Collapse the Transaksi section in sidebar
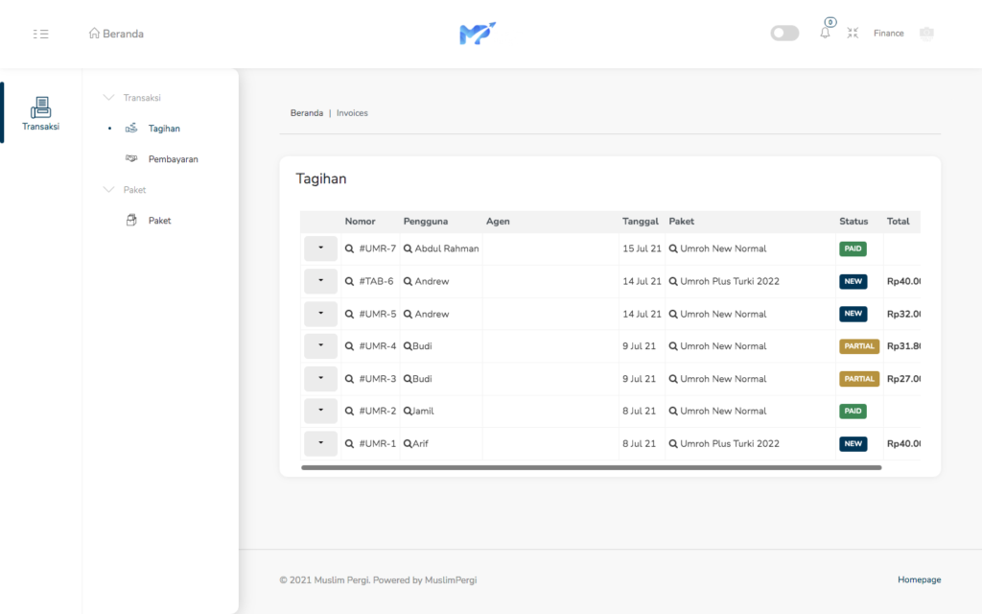Screen dimensions: 982x614 pyautogui.click(x=108, y=98)
